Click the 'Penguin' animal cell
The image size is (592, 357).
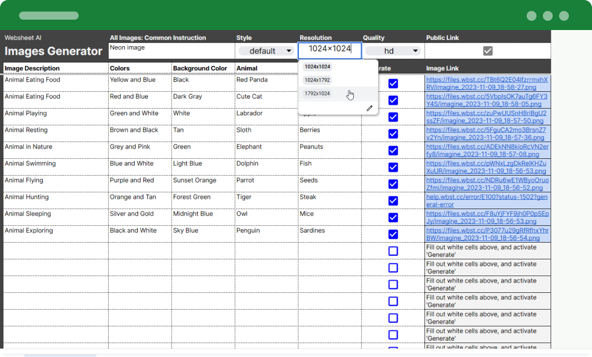267,234
